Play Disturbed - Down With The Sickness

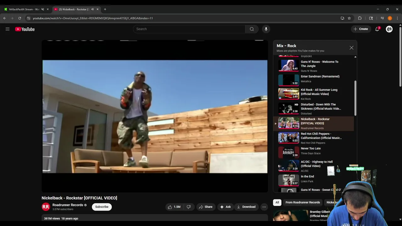coord(313,109)
